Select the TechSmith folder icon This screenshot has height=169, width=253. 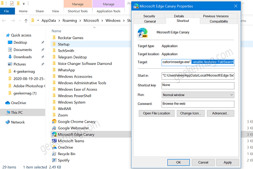[x=54, y=51]
